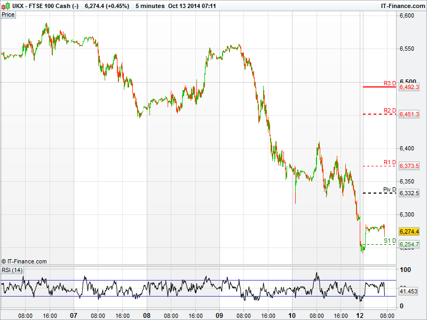Open the RSI (14) indicator label

[12, 270]
